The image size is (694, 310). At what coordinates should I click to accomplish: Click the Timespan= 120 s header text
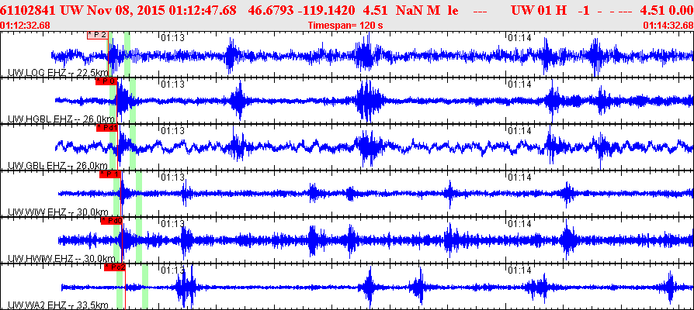[345, 25]
